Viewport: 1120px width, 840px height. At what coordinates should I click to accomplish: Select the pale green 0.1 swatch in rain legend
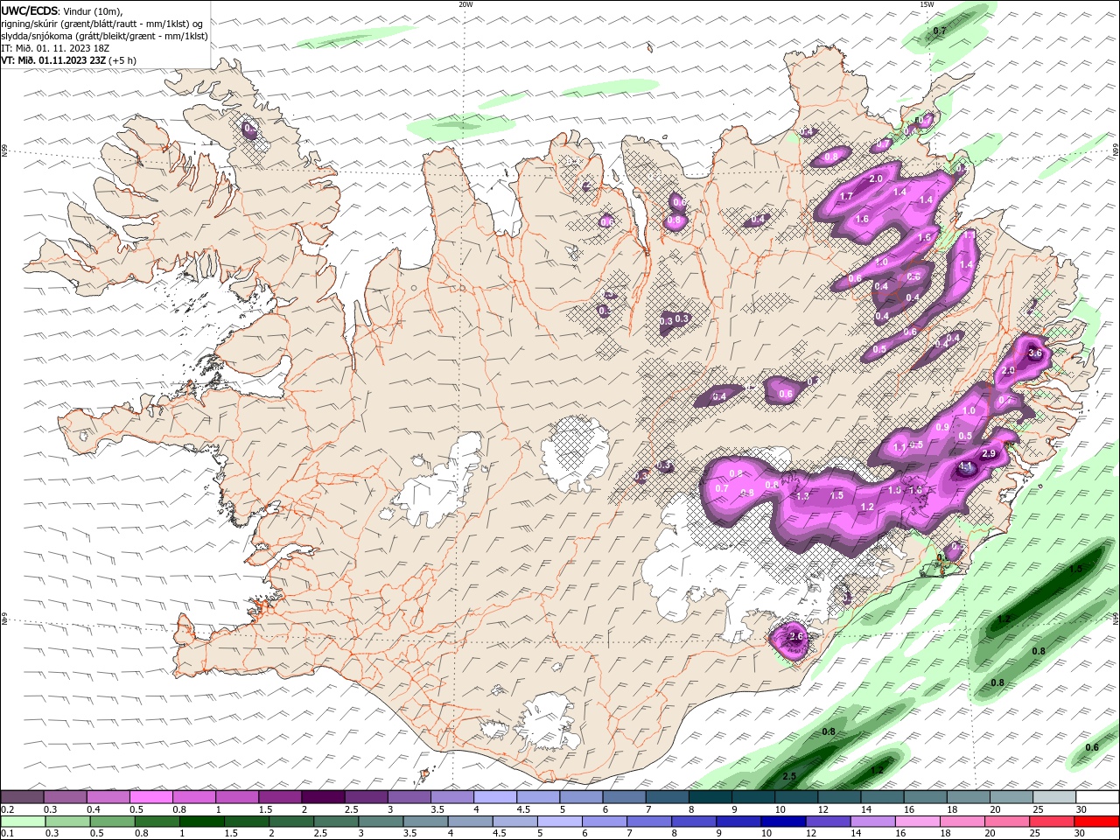[x=23, y=822]
